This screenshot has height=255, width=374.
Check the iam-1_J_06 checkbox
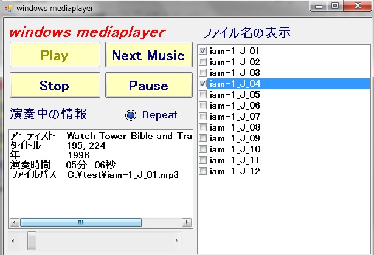203,106
